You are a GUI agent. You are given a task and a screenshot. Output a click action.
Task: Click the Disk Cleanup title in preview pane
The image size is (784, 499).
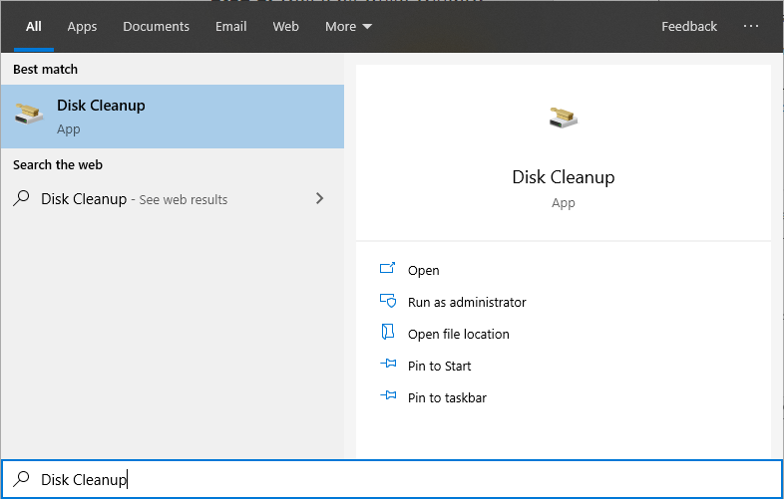tap(563, 177)
